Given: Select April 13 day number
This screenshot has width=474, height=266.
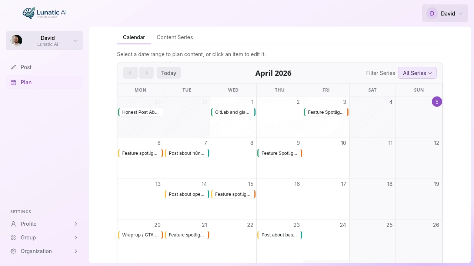Looking at the screenshot, I should click(158, 184).
